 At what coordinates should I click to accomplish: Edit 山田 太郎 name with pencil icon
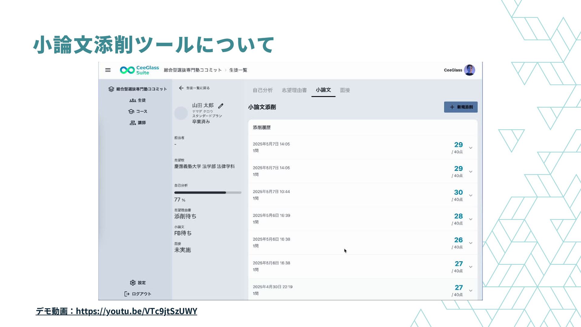point(221,106)
